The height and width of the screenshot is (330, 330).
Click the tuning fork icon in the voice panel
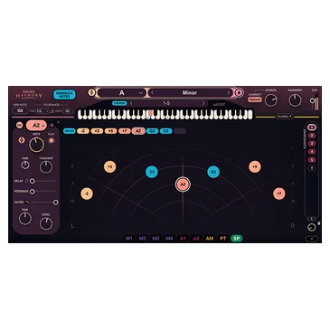coord(22,140)
